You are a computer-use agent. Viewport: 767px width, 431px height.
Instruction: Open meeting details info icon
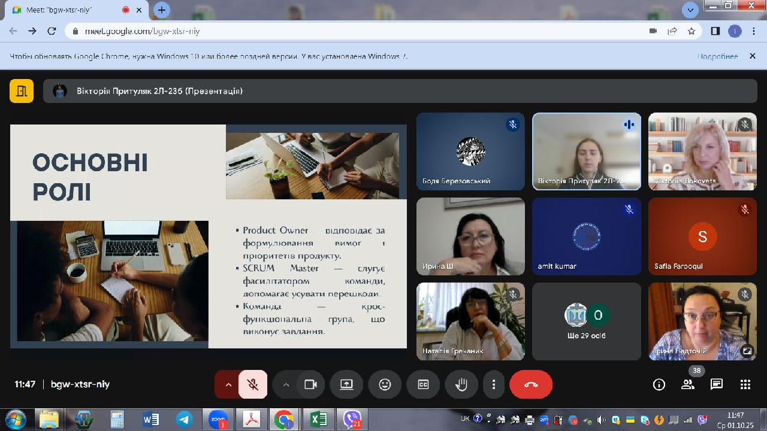[659, 384]
